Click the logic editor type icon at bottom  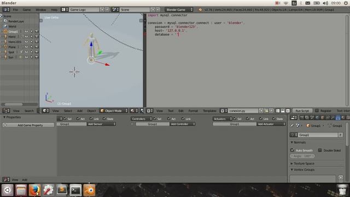(6, 179)
